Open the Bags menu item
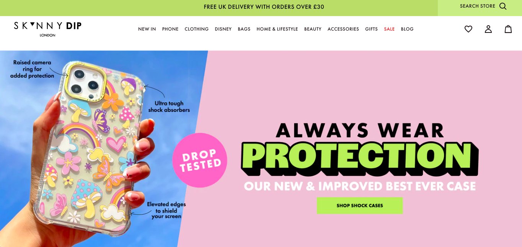 pos(244,29)
